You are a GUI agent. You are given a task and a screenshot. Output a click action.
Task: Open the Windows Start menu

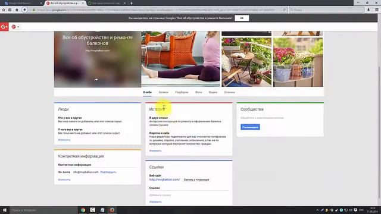tap(4, 210)
